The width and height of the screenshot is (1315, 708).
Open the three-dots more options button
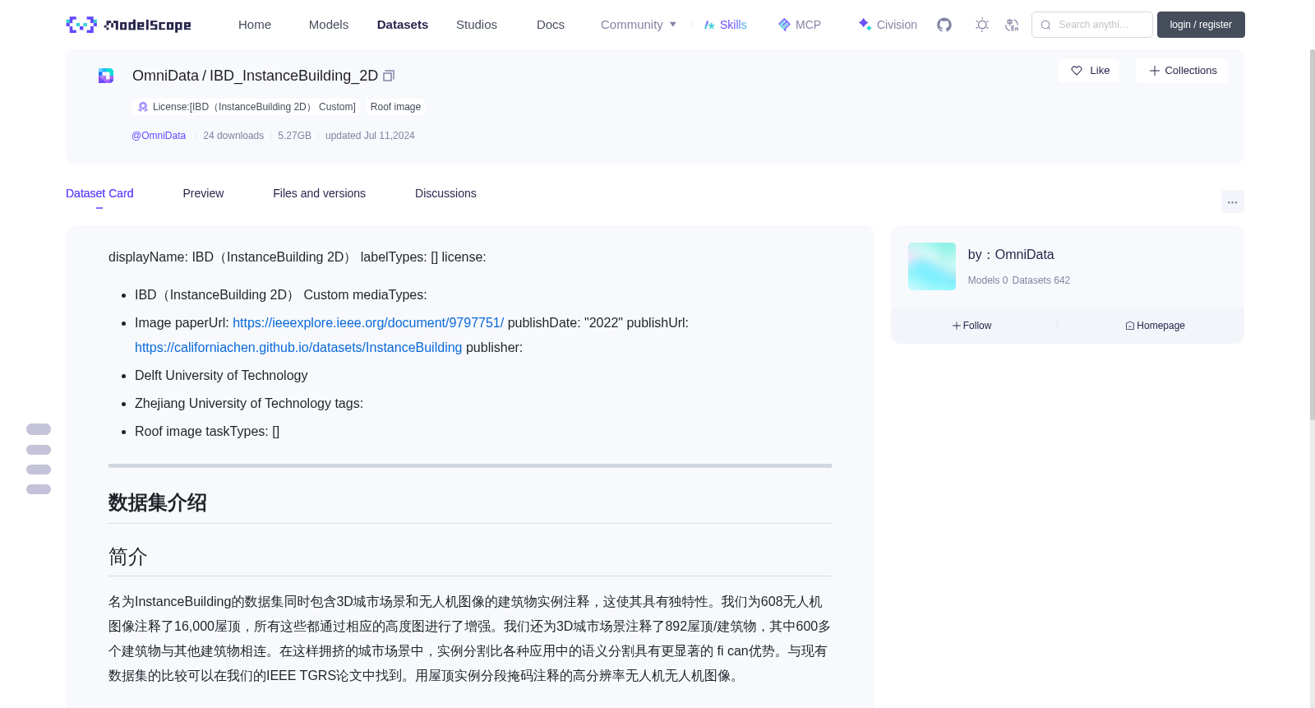pos(1232,201)
